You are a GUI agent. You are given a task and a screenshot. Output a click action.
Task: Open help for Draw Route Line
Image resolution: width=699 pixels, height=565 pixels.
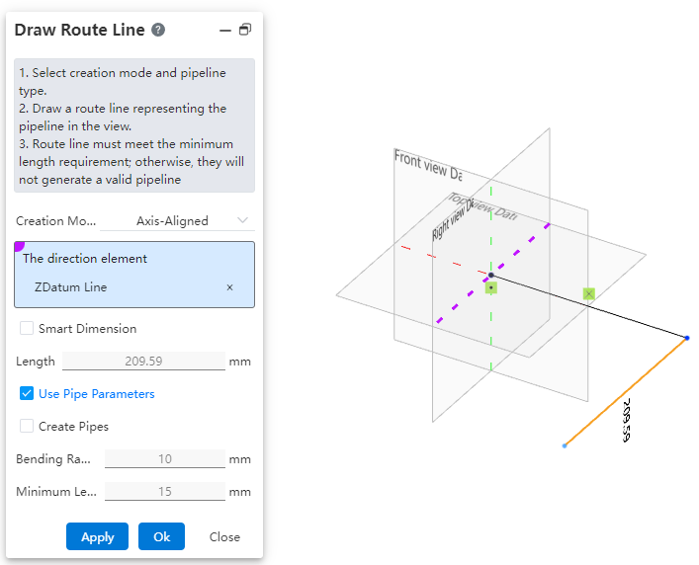158,31
